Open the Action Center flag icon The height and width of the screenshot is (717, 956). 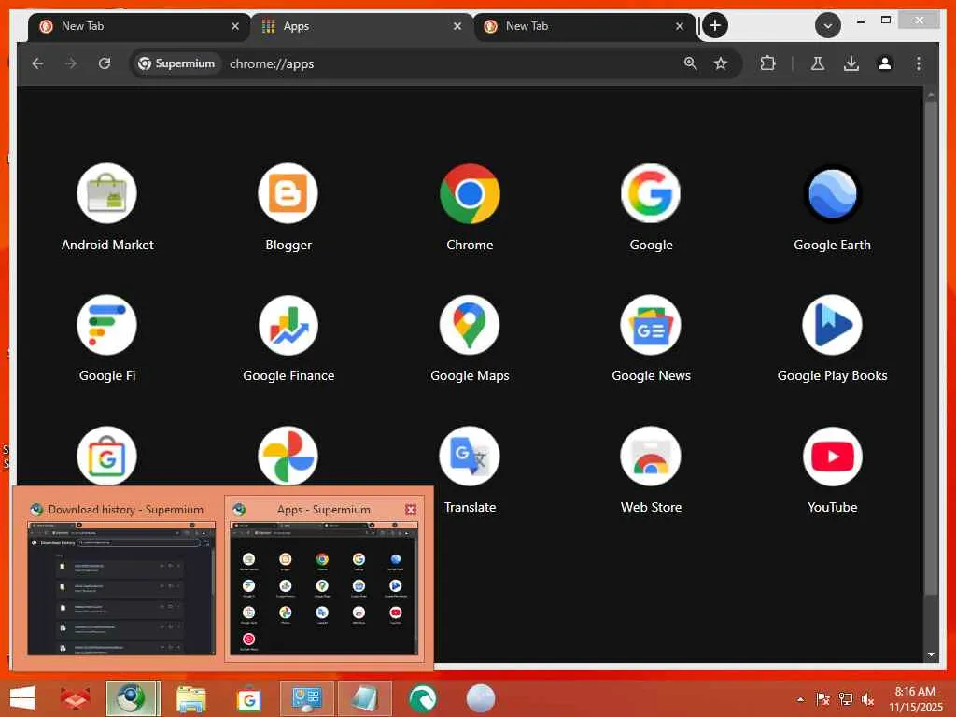[823, 699]
